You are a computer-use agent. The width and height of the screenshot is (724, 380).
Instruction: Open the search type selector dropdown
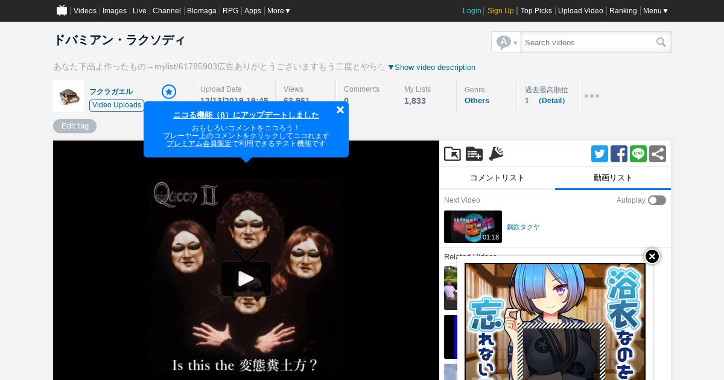tap(506, 42)
